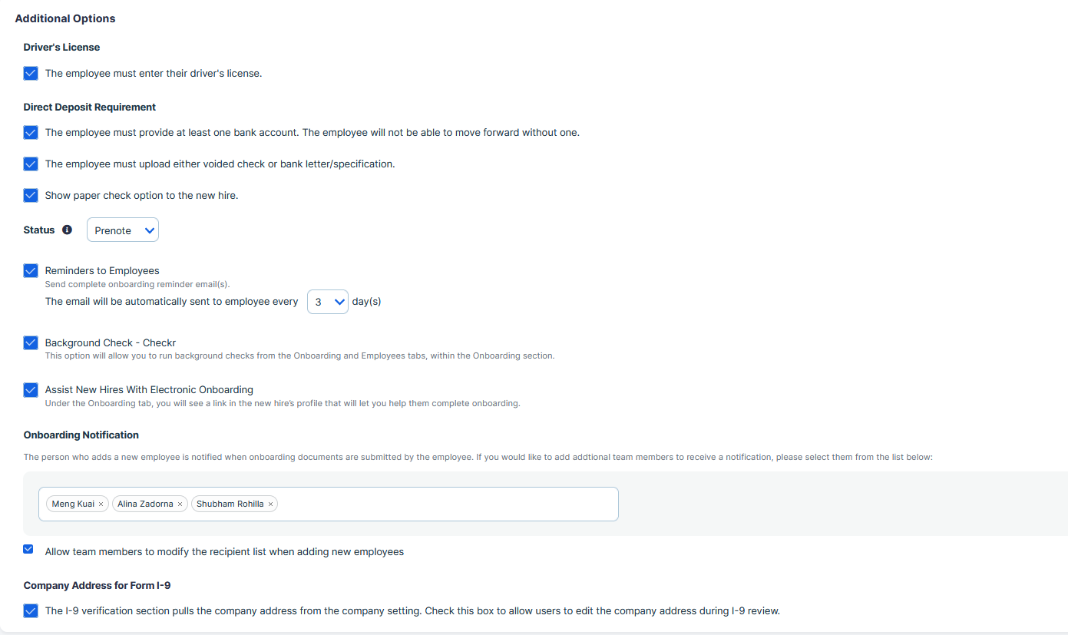The height and width of the screenshot is (635, 1068).
Task: Remove Alina Zadorna tag
Action: coord(180,504)
